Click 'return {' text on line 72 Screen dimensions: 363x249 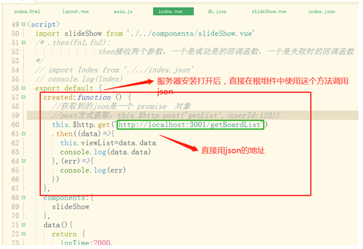coord(68,234)
